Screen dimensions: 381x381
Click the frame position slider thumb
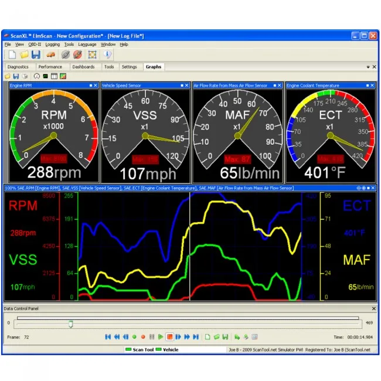click(x=71, y=324)
